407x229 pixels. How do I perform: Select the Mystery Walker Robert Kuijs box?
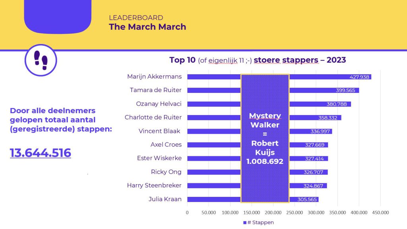[265, 138]
